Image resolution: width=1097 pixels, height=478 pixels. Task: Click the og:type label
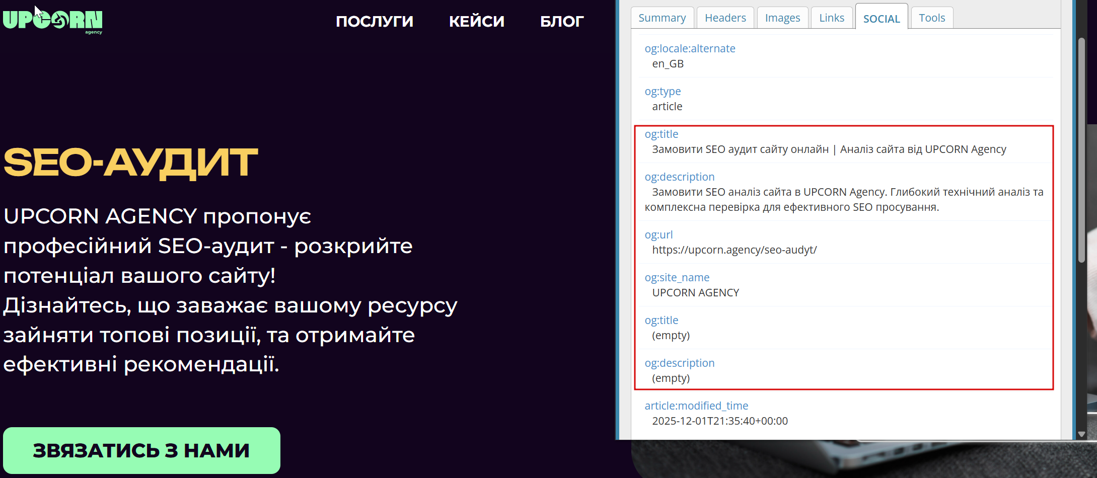pyautogui.click(x=663, y=92)
